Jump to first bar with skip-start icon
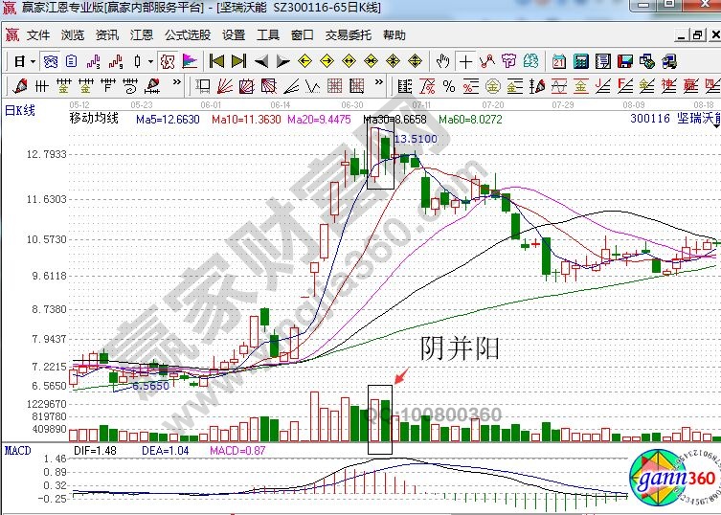The height and width of the screenshot is (515, 721). coord(216,61)
